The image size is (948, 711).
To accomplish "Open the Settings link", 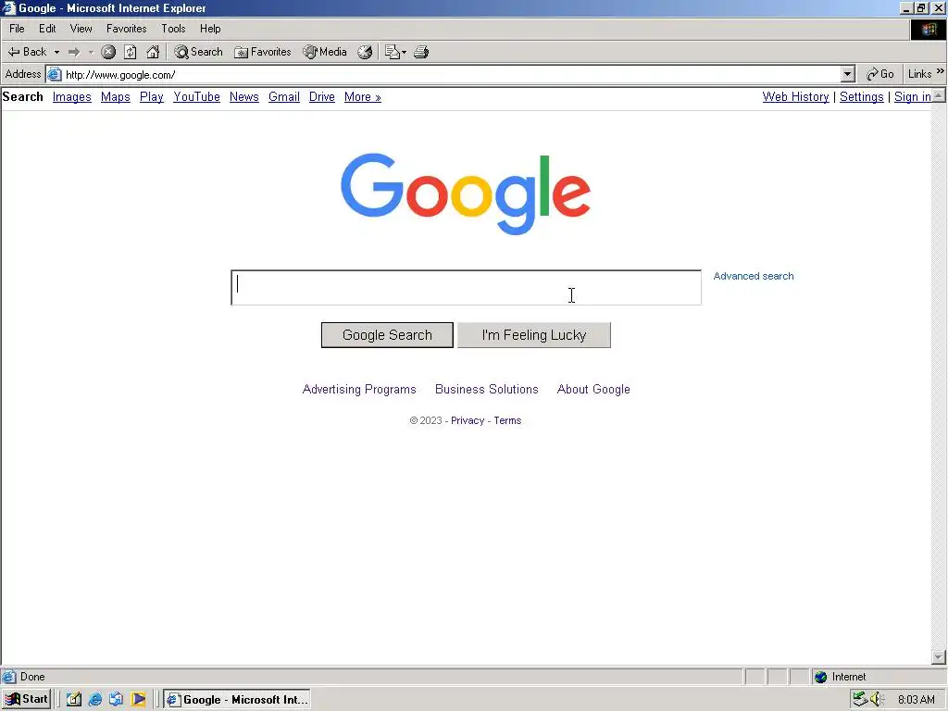I will [x=862, y=96].
